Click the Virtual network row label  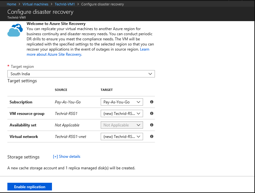(x=24, y=137)
